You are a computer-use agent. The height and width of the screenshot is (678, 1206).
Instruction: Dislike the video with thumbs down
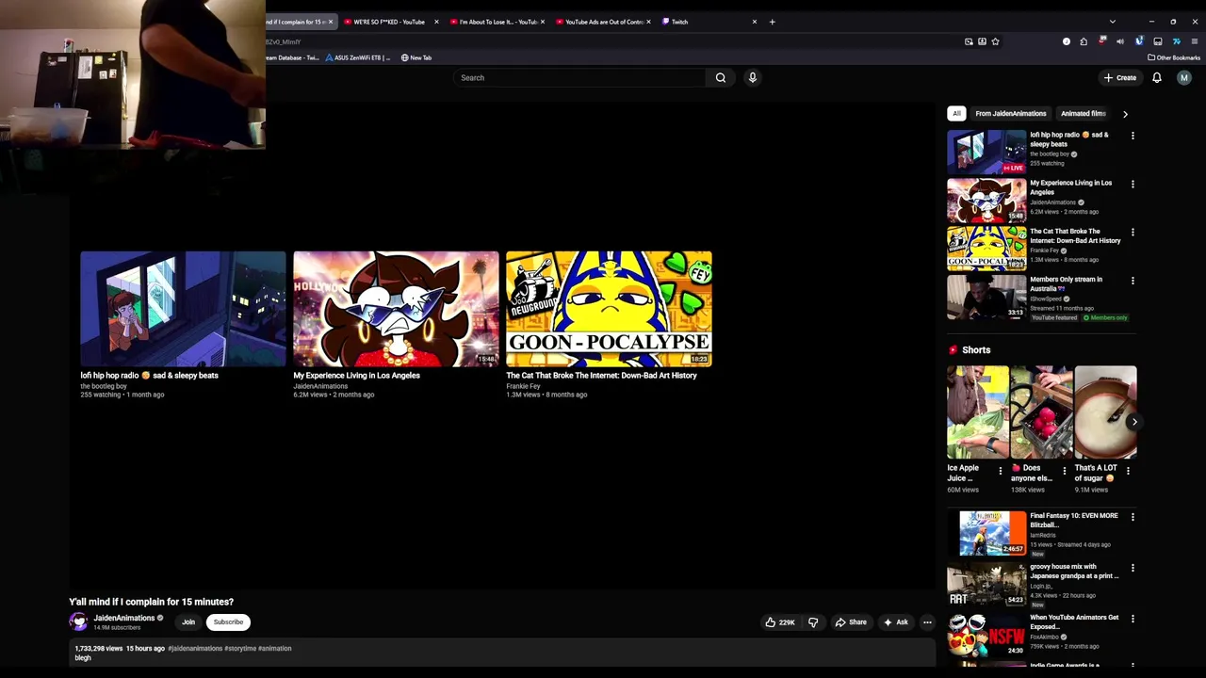tap(813, 621)
